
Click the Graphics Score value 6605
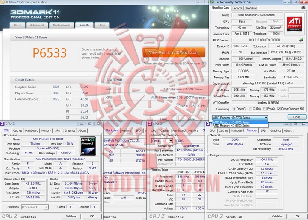[x=56, y=87]
